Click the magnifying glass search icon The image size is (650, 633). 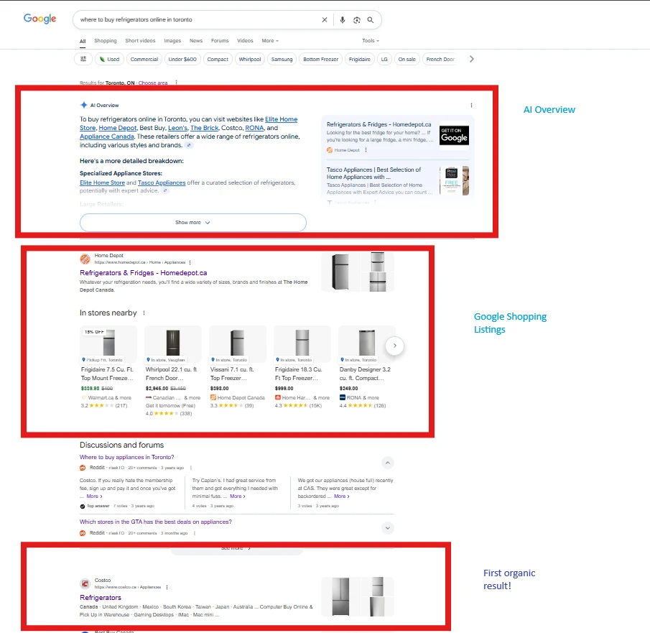(x=371, y=20)
